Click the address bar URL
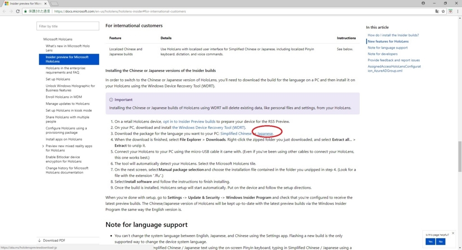 (120, 11)
